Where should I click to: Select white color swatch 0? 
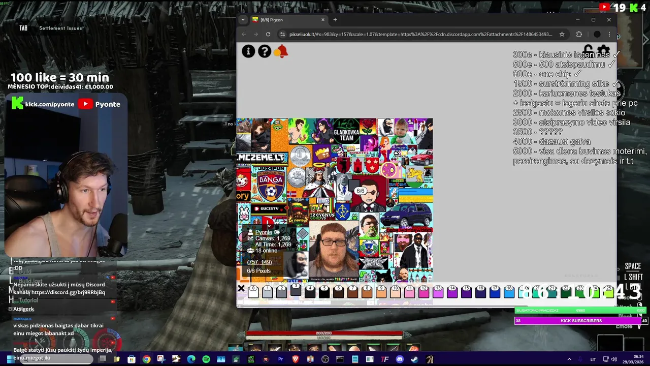tap(253, 291)
